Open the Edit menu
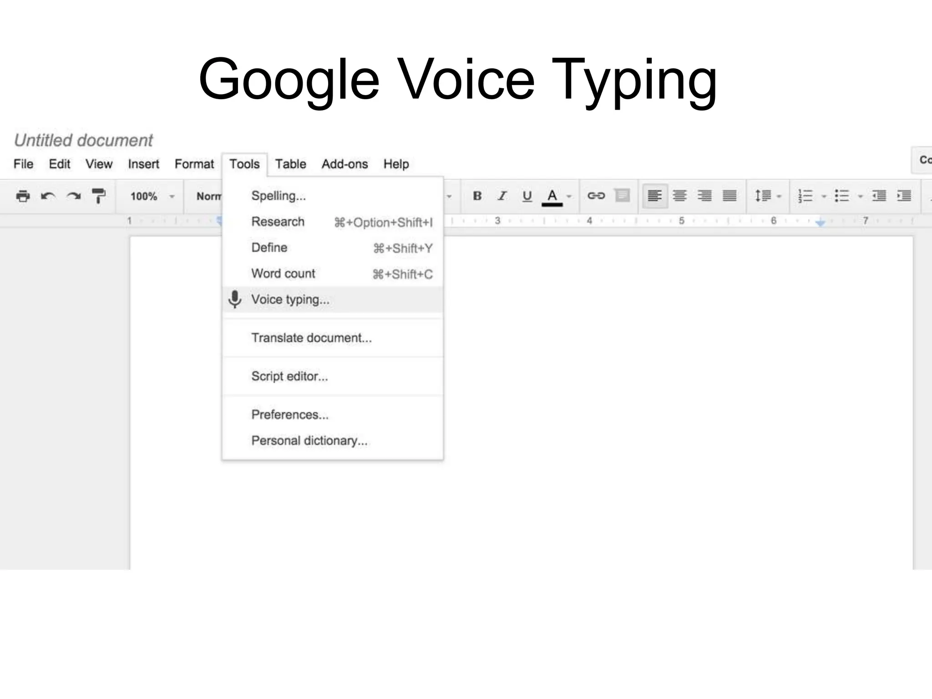 tap(60, 164)
